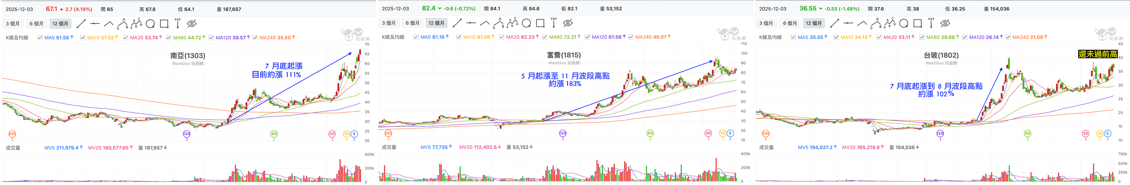Uncheck MA120 39.57 checkbox in 南亞 chart
Image resolution: width=1130 pixels, height=185 pixels.
tap(211, 38)
